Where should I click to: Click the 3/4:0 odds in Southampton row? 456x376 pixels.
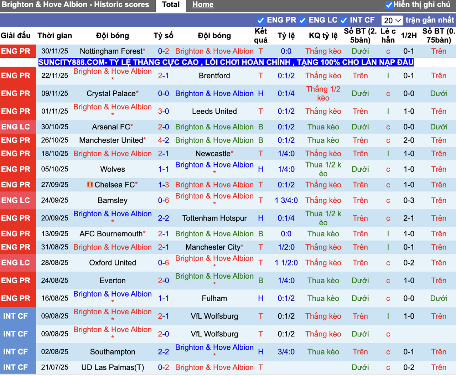[x=286, y=352]
